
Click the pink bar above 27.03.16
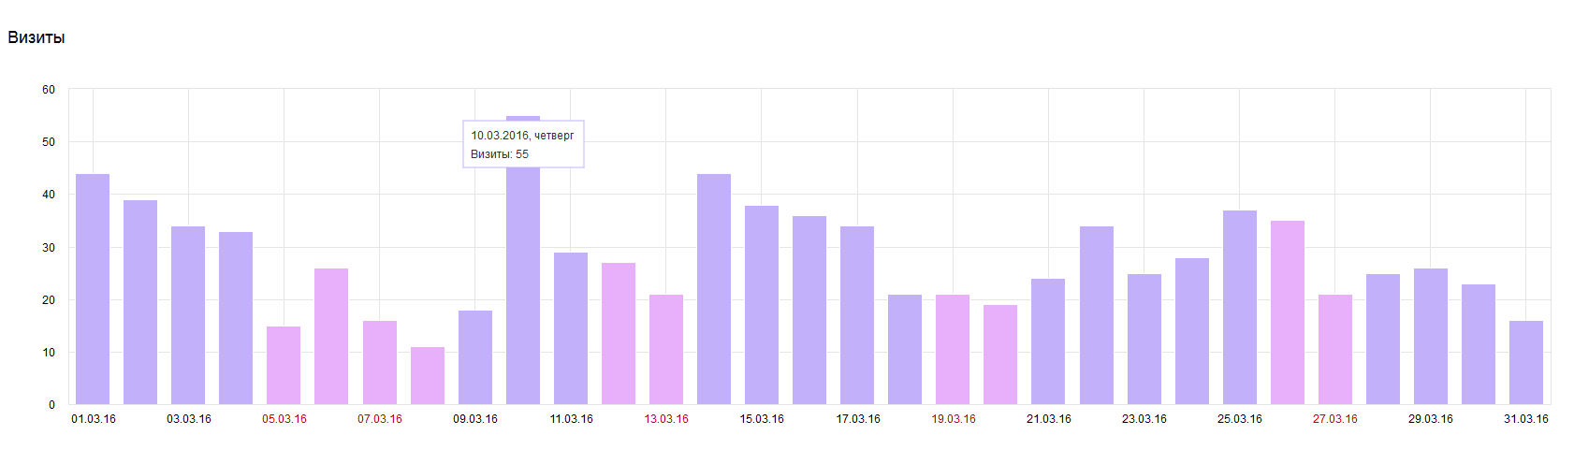1335,350
